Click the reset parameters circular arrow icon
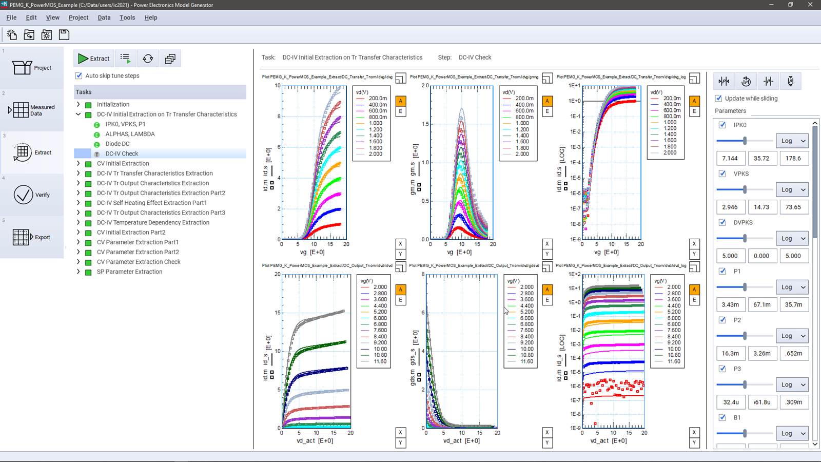821x462 pixels. pos(746,81)
